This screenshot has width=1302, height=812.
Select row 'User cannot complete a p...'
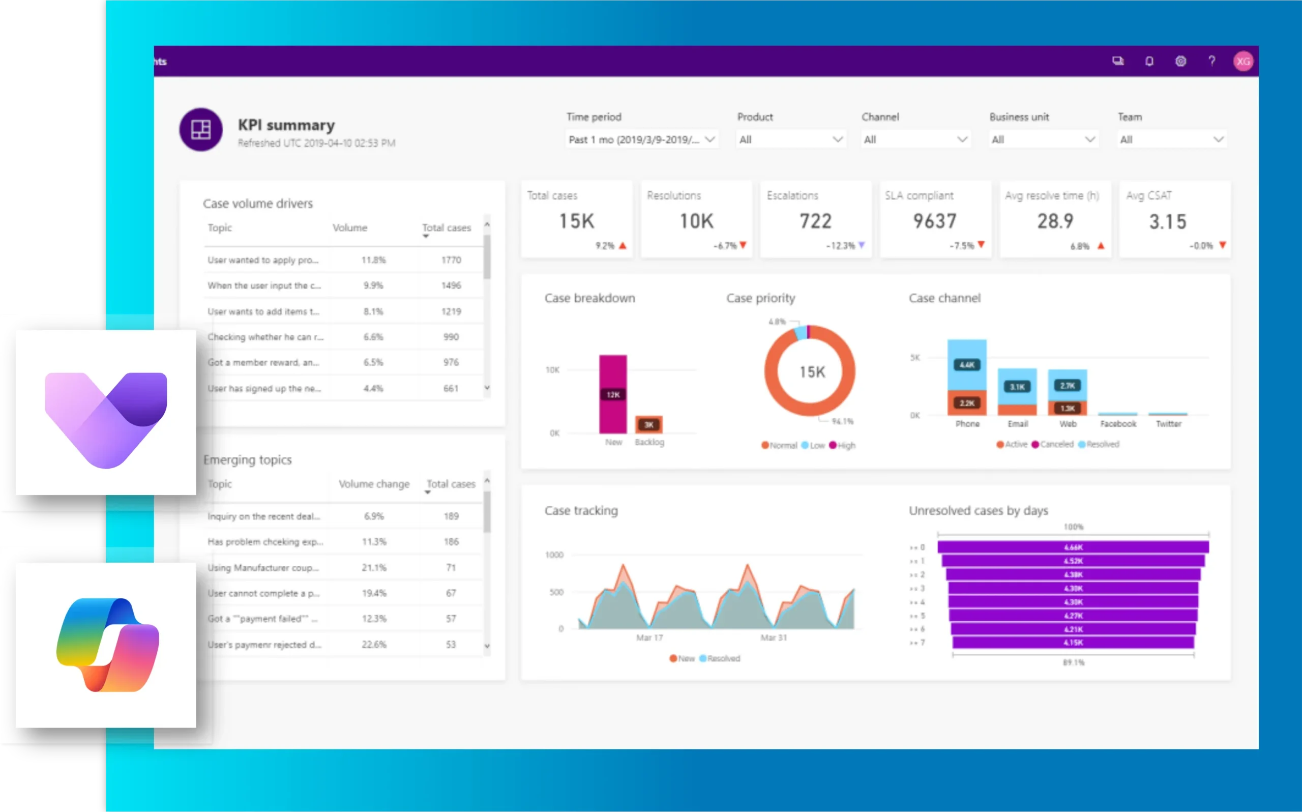pyautogui.click(x=343, y=593)
